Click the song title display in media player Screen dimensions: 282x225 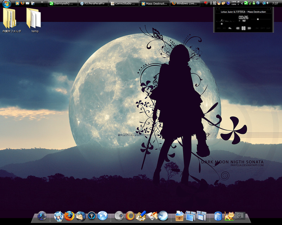243,12
